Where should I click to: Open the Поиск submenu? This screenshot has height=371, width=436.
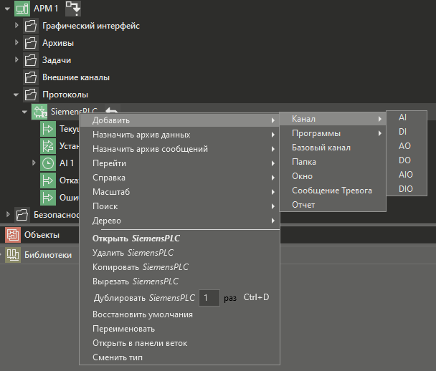tap(179, 206)
